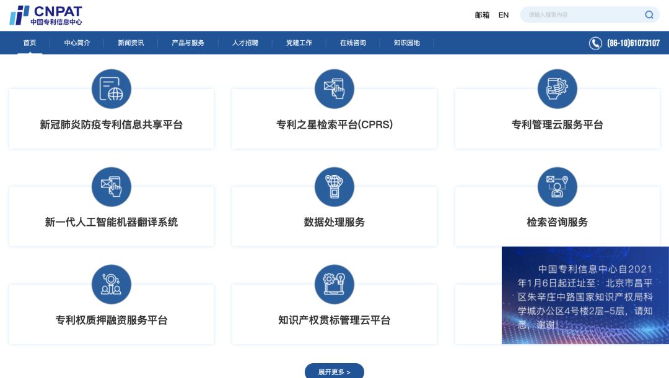Expand more services with 展开更多
The image size is (669, 378).
334,371
